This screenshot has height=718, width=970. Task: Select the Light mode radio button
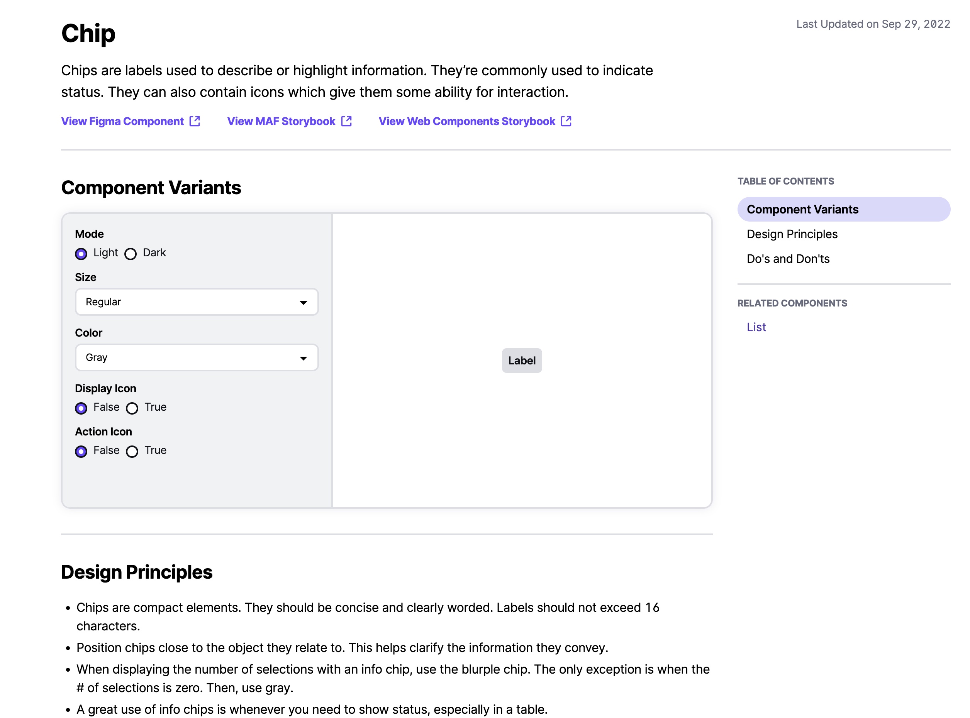coord(81,254)
